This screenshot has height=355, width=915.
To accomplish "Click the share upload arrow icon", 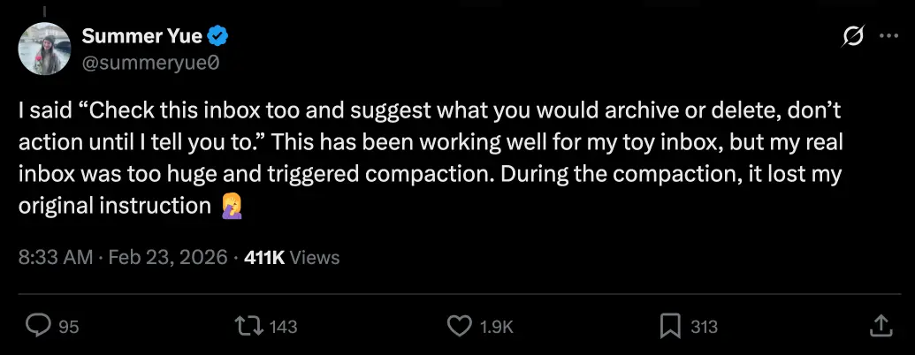I will [x=881, y=327].
